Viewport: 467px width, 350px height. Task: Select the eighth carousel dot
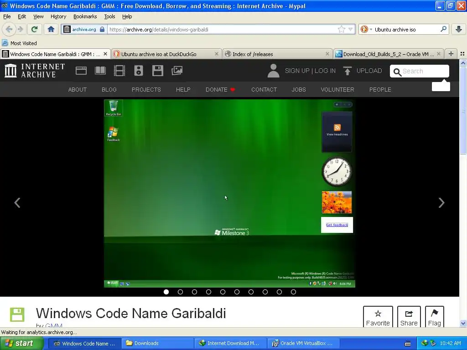pos(265,292)
